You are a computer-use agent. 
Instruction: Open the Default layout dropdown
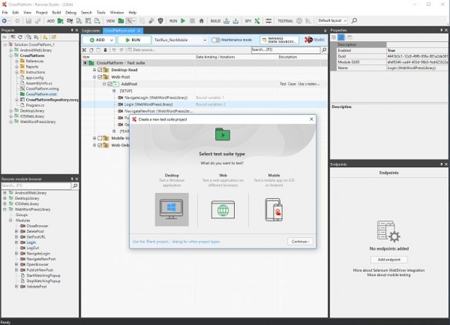coord(332,21)
